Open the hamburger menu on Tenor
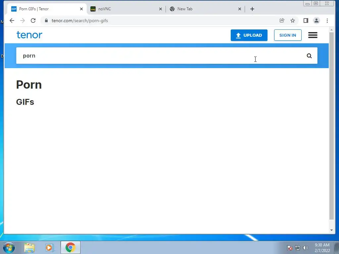This screenshot has height=254, width=339. point(313,35)
